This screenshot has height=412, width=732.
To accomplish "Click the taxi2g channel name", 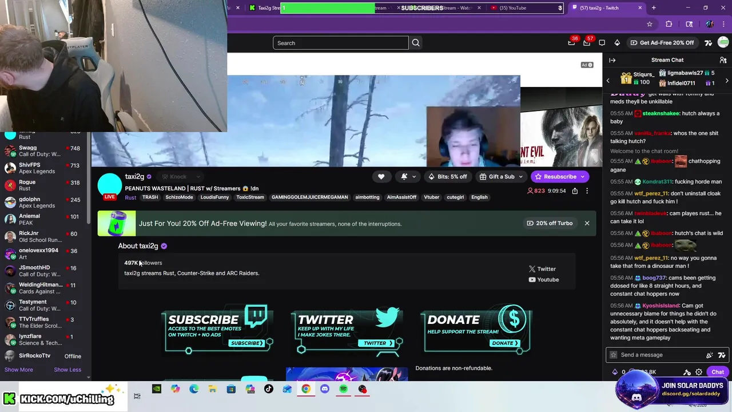I will (x=134, y=177).
